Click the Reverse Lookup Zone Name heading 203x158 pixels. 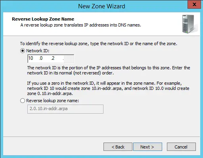(x=43, y=19)
